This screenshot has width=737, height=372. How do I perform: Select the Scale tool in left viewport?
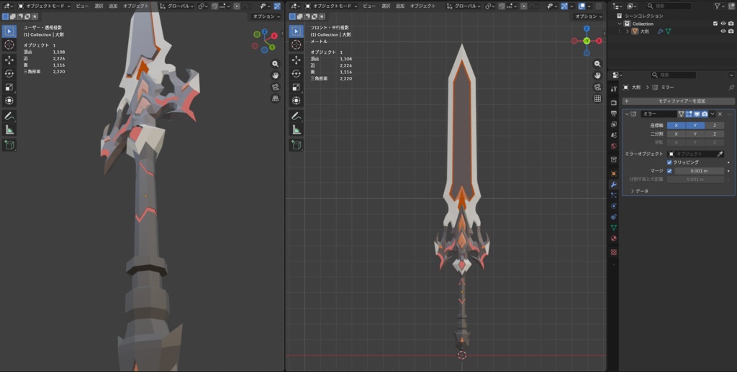[x=9, y=87]
